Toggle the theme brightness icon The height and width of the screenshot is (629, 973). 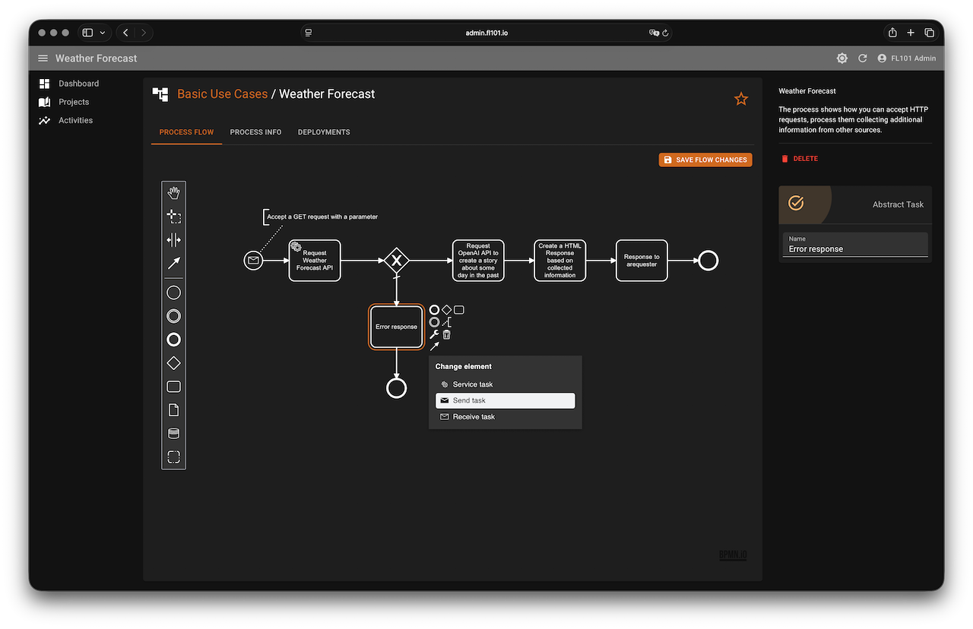coord(841,58)
